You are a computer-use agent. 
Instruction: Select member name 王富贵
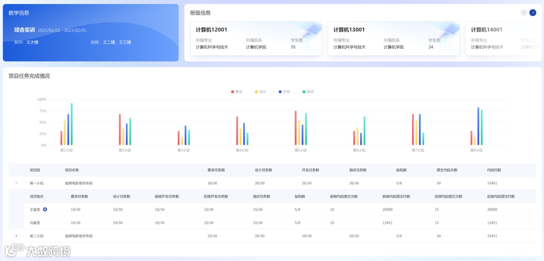coord(35,210)
